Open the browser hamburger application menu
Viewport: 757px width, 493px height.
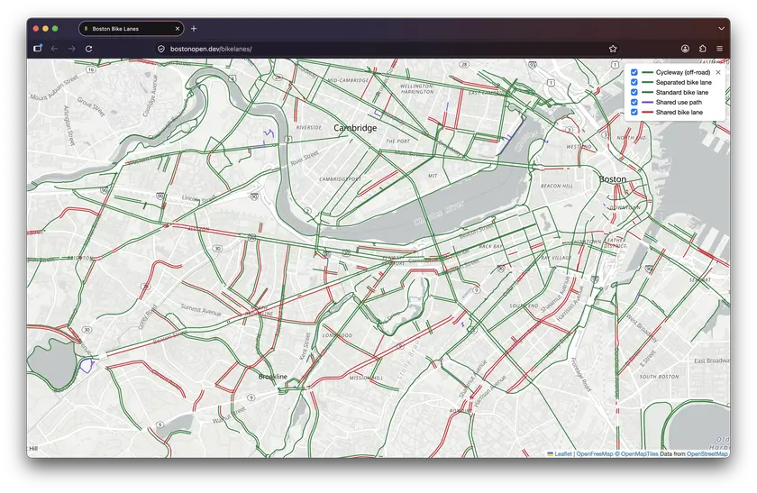[719, 49]
